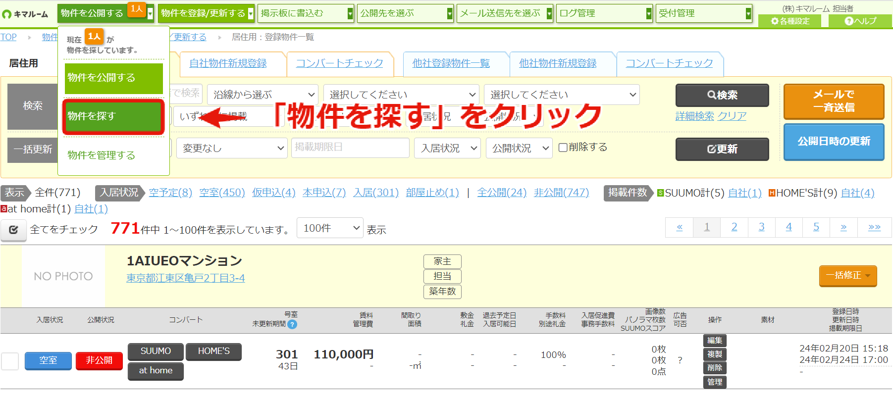893x402 pixels.
Task: Open 各種設定 gear settings
Action: click(x=790, y=21)
